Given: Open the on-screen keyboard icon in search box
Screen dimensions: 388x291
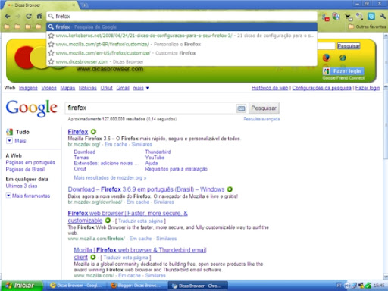Looking at the screenshot, I should click(241, 108).
